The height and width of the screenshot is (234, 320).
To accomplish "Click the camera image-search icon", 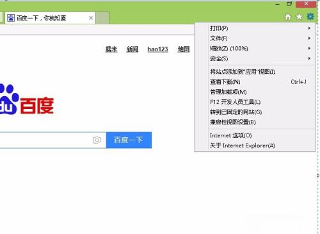I will coord(97,140).
